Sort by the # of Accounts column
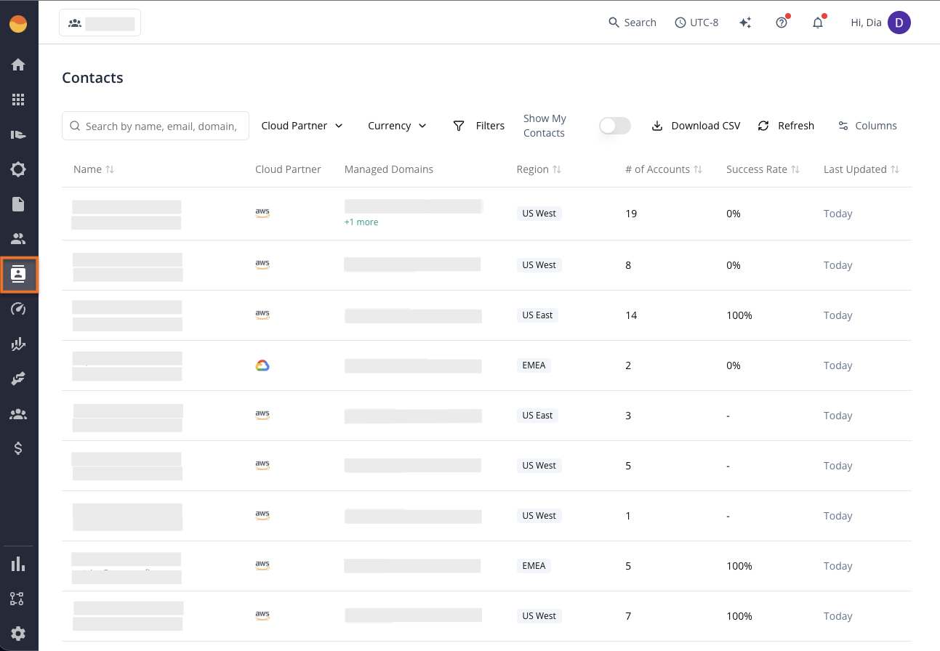 (x=664, y=169)
